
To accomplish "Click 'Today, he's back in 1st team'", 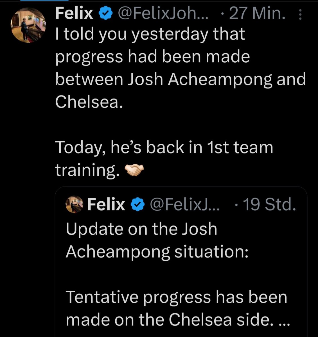I will (164, 147).
